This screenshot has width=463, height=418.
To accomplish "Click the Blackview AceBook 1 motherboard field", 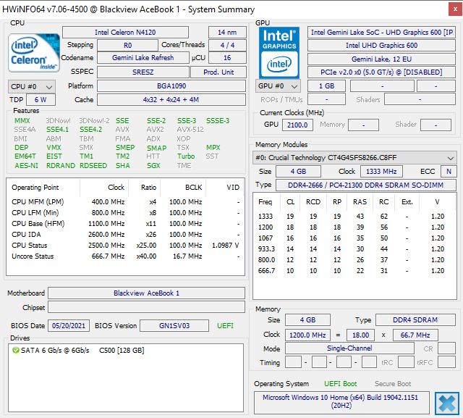I will pos(146,293).
